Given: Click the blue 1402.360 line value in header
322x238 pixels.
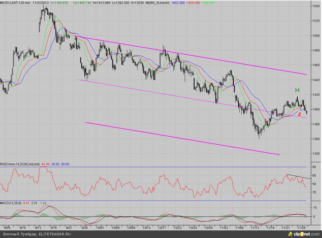Looking at the screenshot, I should point(178,2).
